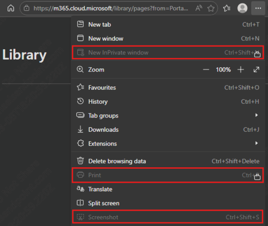The height and width of the screenshot is (226, 268).
Task: Open History from the menu
Action: click(98, 101)
